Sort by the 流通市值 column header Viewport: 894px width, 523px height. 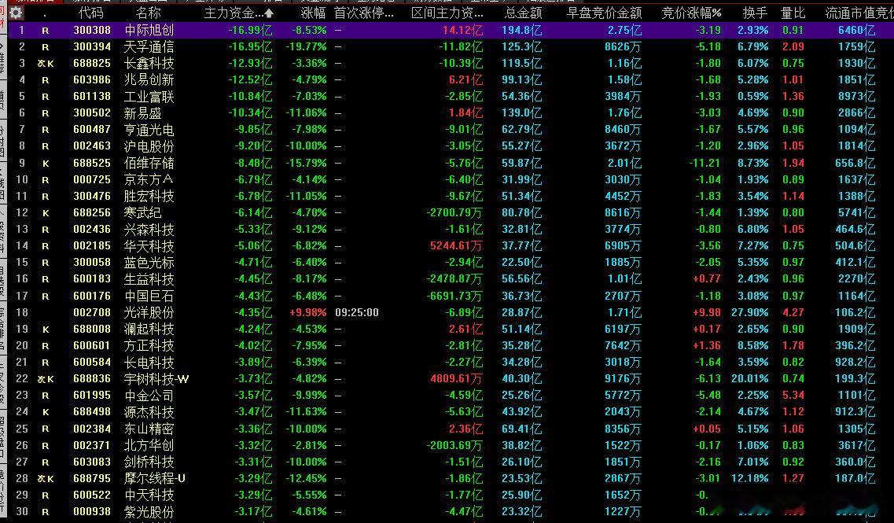(850, 13)
